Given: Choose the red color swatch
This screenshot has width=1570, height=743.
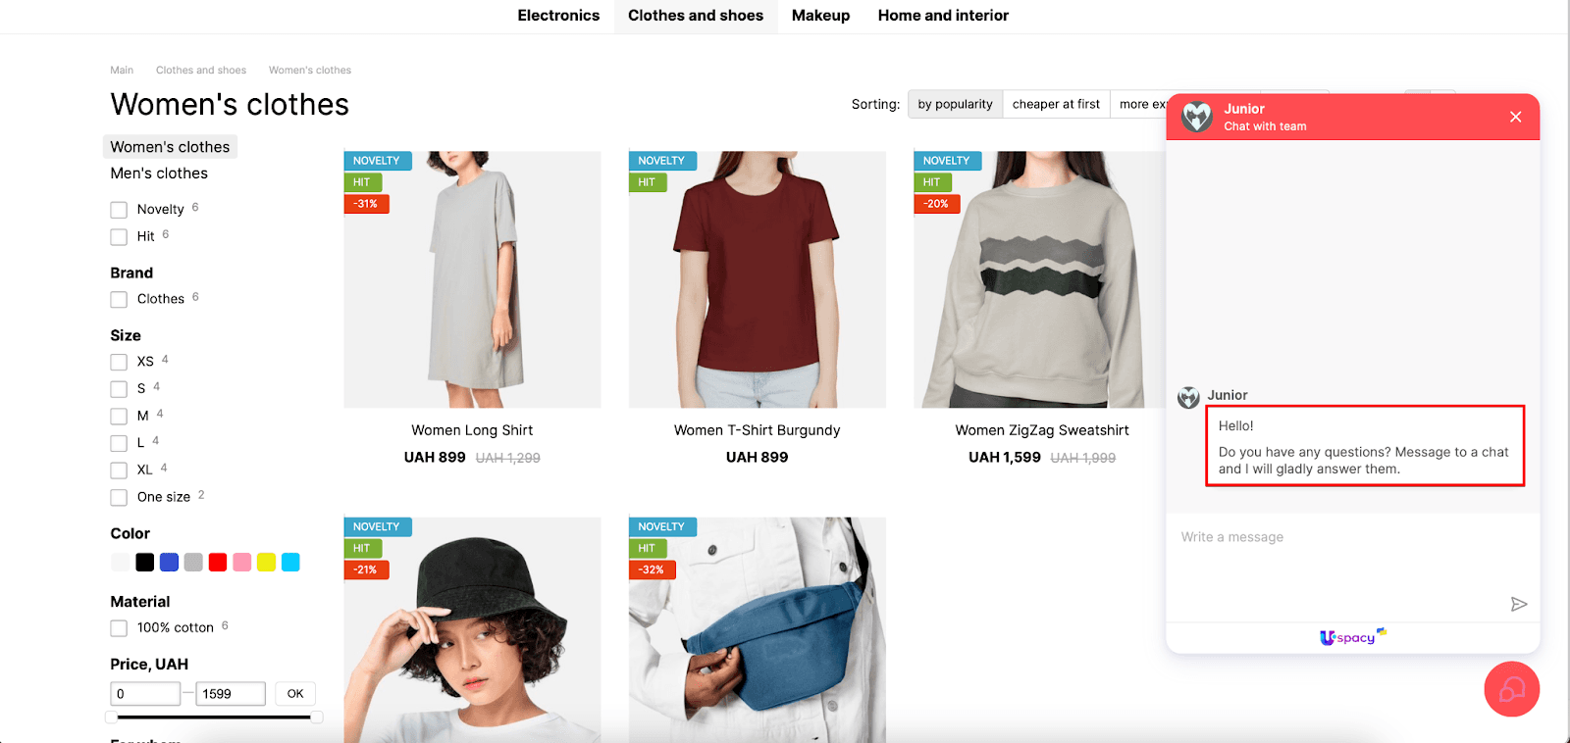Looking at the screenshot, I should (x=218, y=563).
